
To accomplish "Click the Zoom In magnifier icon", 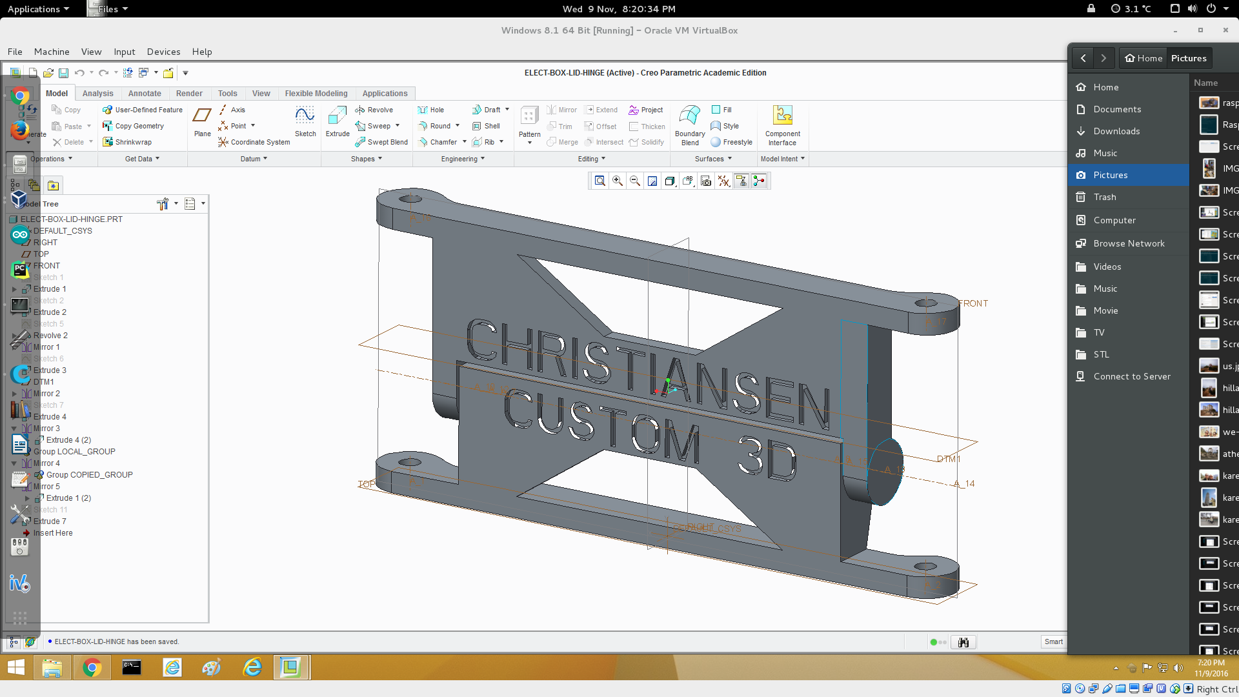I will (x=618, y=181).
